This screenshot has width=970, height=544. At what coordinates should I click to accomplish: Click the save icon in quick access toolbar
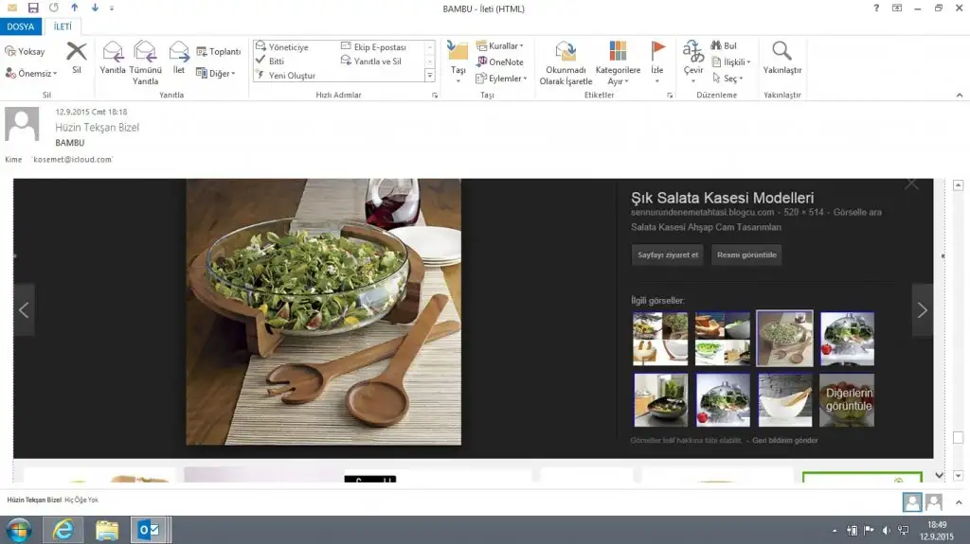(33, 9)
